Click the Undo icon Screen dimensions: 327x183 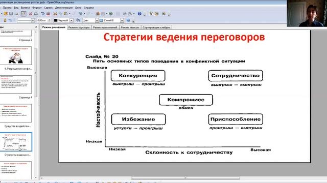click(x=81, y=14)
